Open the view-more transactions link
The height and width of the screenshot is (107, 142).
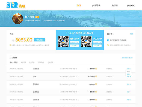[127, 58]
